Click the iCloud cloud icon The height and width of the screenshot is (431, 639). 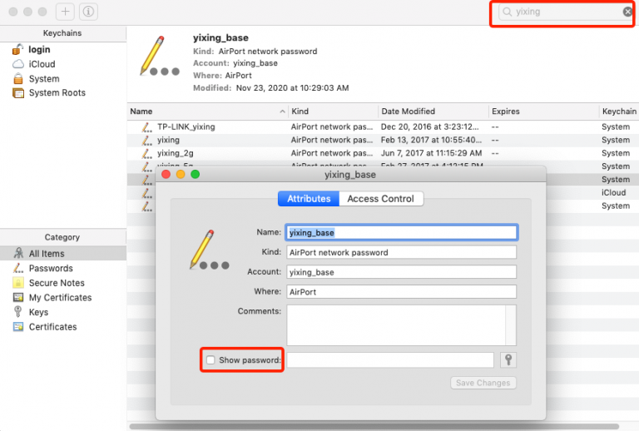pos(18,64)
